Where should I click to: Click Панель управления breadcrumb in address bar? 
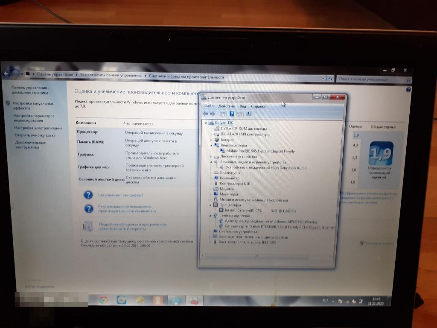[55, 74]
